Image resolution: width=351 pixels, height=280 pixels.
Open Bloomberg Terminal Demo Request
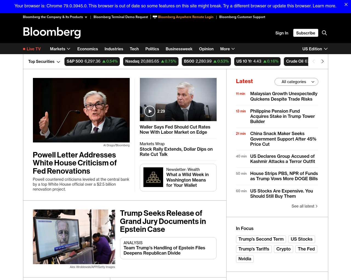[121, 17]
